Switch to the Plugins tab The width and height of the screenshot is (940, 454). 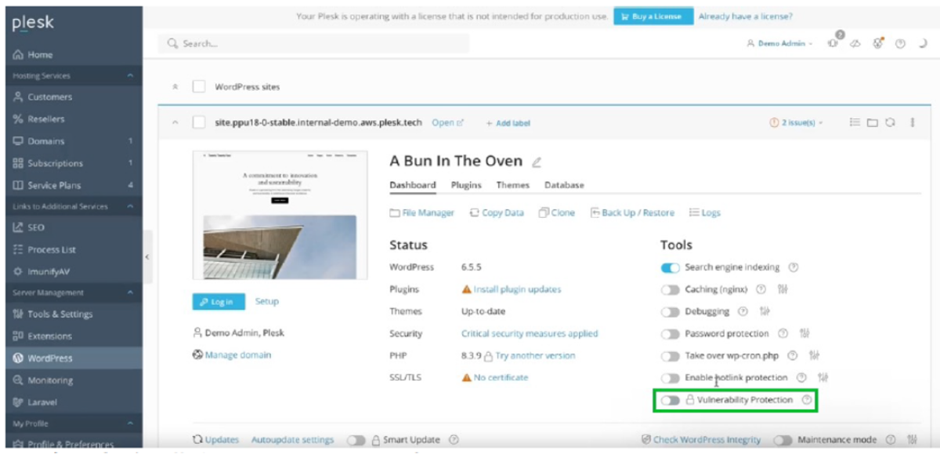pos(466,185)
